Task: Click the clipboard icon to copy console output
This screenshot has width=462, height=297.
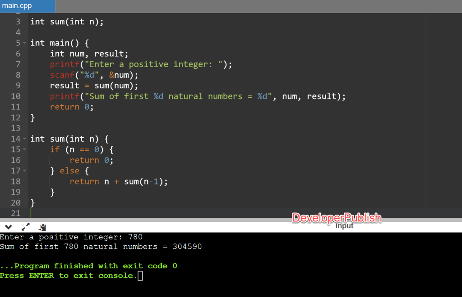Action: [x=42, y=226]
